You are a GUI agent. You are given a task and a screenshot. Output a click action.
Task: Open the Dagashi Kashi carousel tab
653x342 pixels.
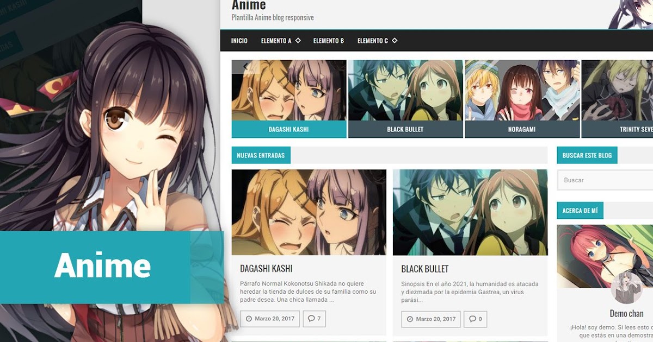click(289, 129)
